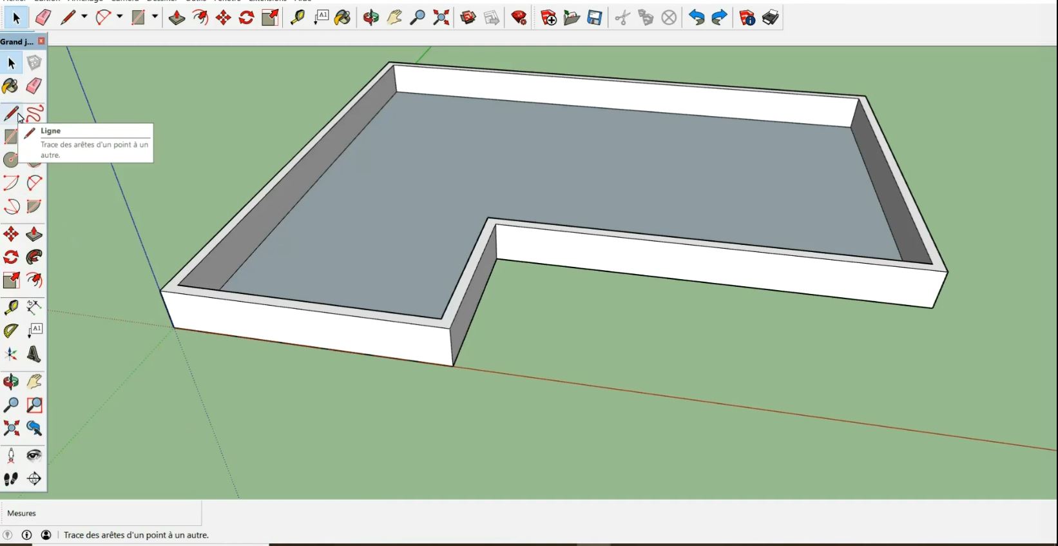This screenshot has height=546, width=1058.
Task: Select the 3D Text tool
Action: (34, 354)
